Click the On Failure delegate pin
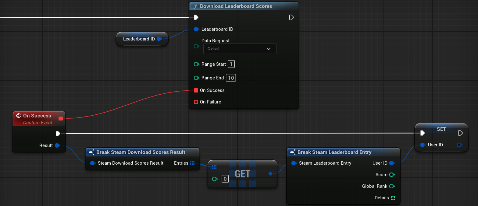Image resolution: width=478 pixels, height=206 pixels. 196,102
